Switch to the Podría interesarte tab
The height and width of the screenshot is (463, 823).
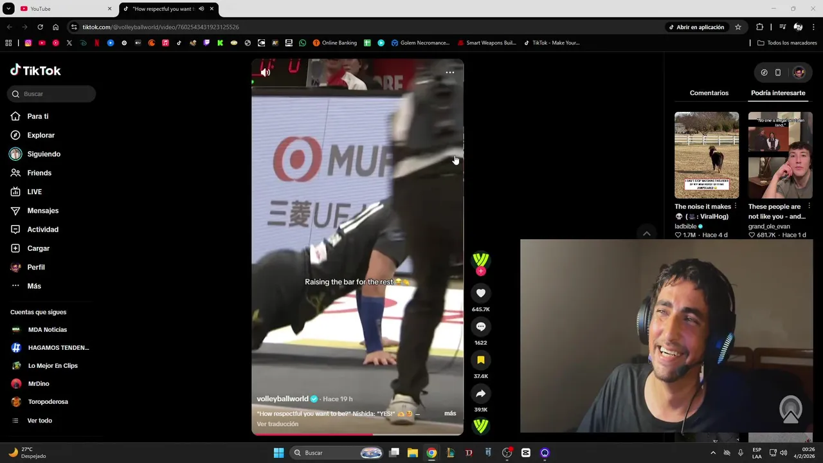pos(778,93)
